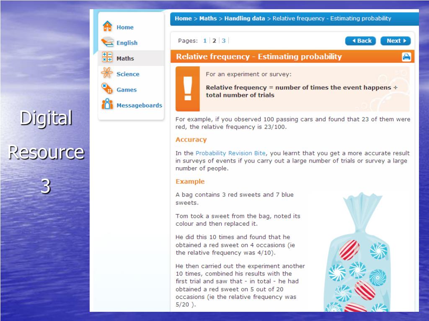Go to page 1
The height and width of the screenshot is (321, 429).
(205, 41)
